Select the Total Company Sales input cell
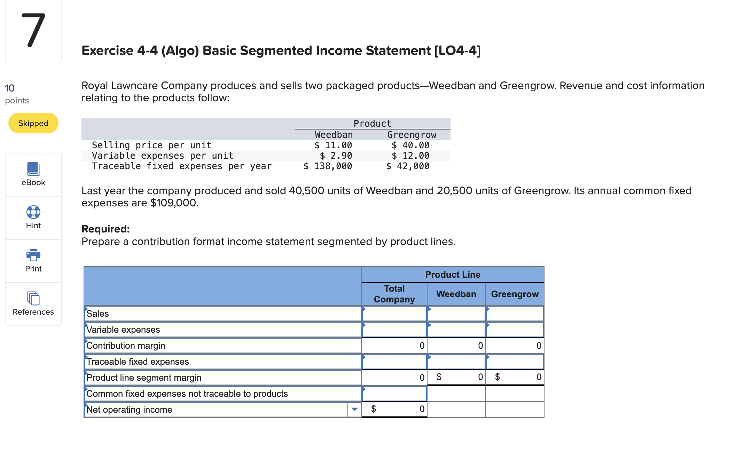Image resolution: width=736 pixels, height=474 pixels. [394, 314]
